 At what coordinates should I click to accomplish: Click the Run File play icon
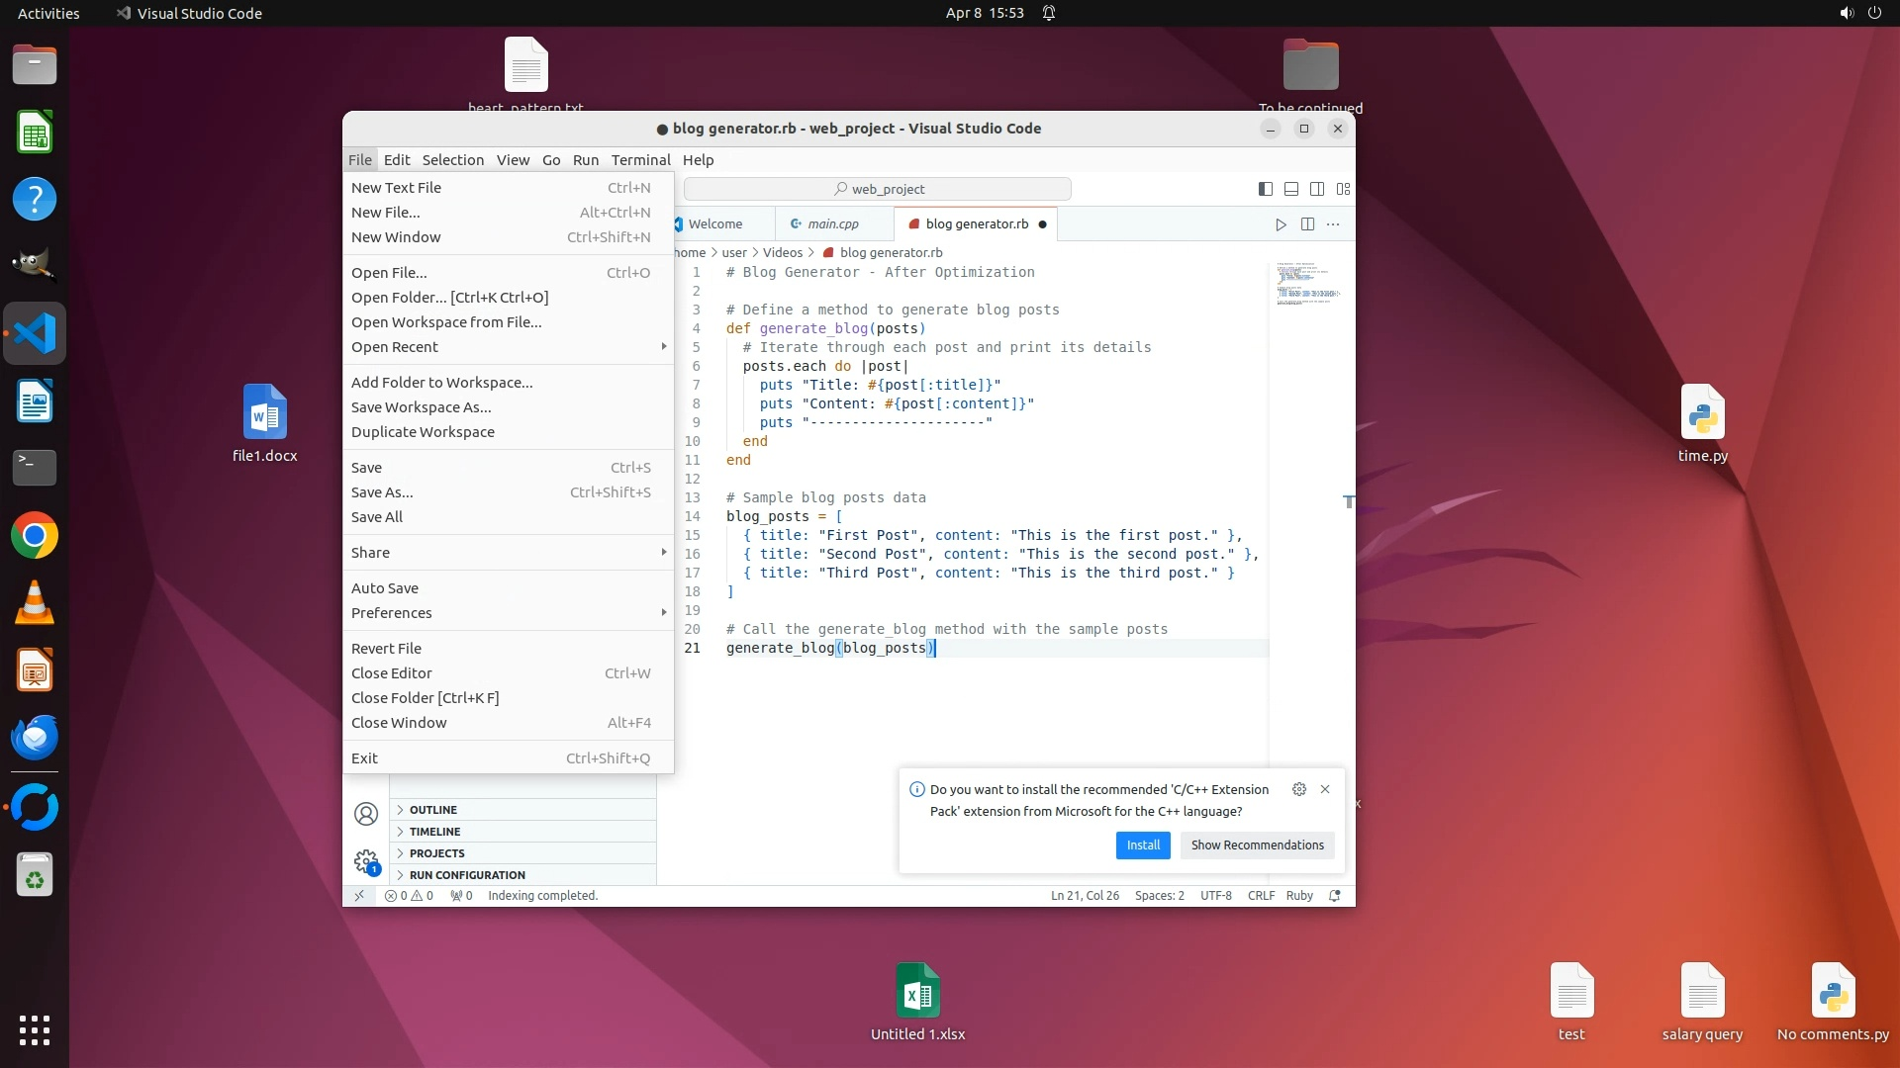click(x=1281, y=224)
